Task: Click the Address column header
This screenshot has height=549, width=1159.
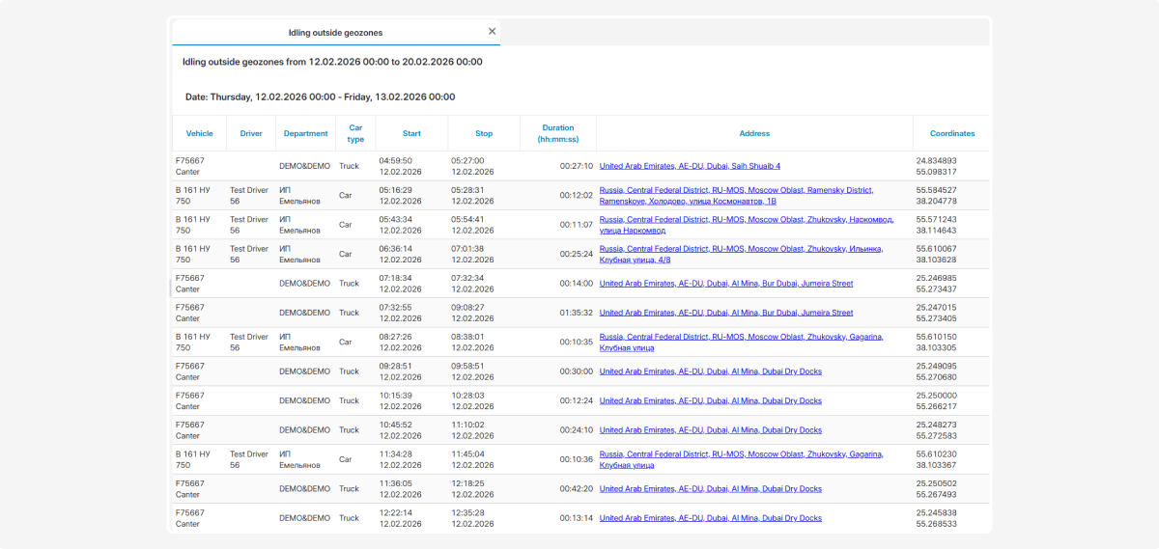Action: [754, 134]
